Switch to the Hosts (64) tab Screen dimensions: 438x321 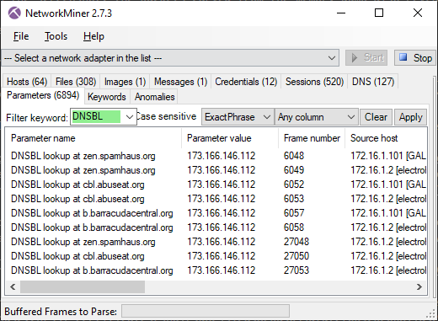click(x=27, y=82)
